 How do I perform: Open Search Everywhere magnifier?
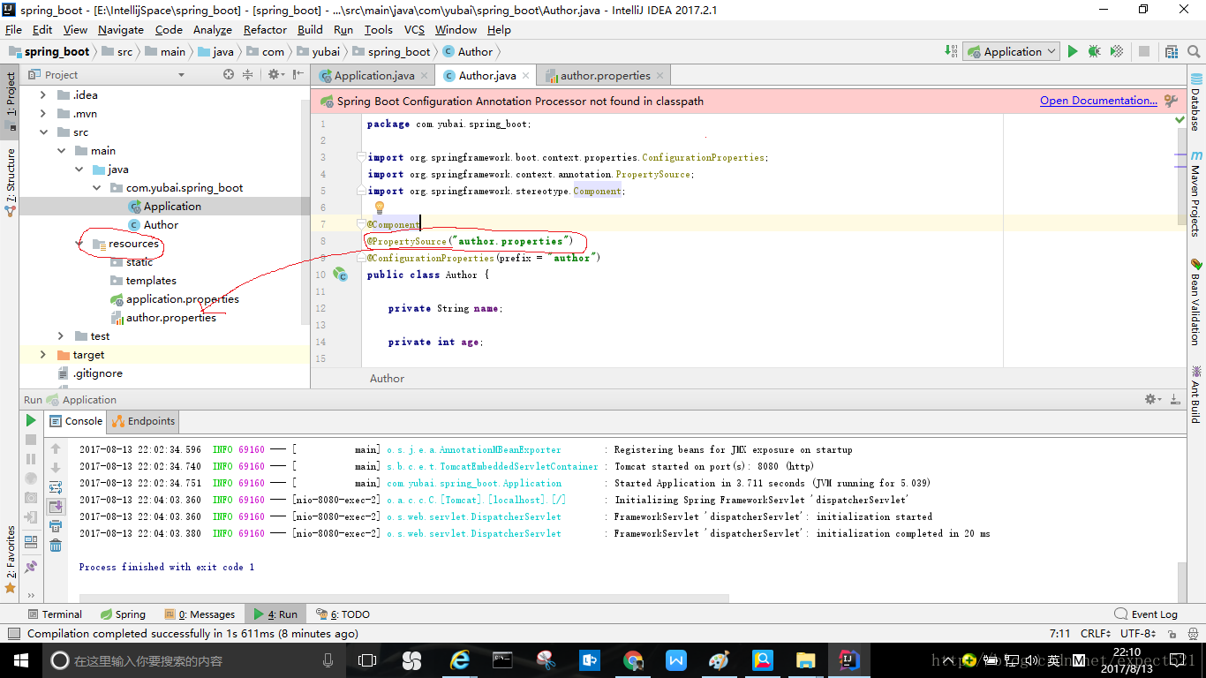tap(1193, 51)
